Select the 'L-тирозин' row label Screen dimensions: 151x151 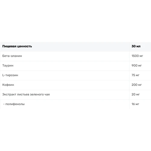click(10, 75)
